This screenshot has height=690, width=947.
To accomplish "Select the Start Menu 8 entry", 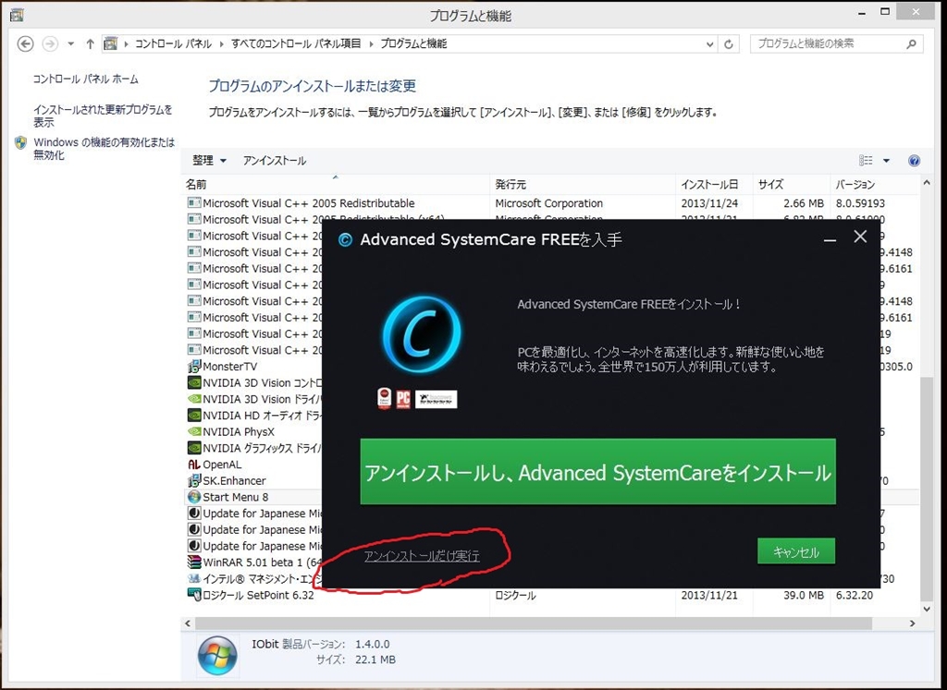I will (x=252, y=497).
